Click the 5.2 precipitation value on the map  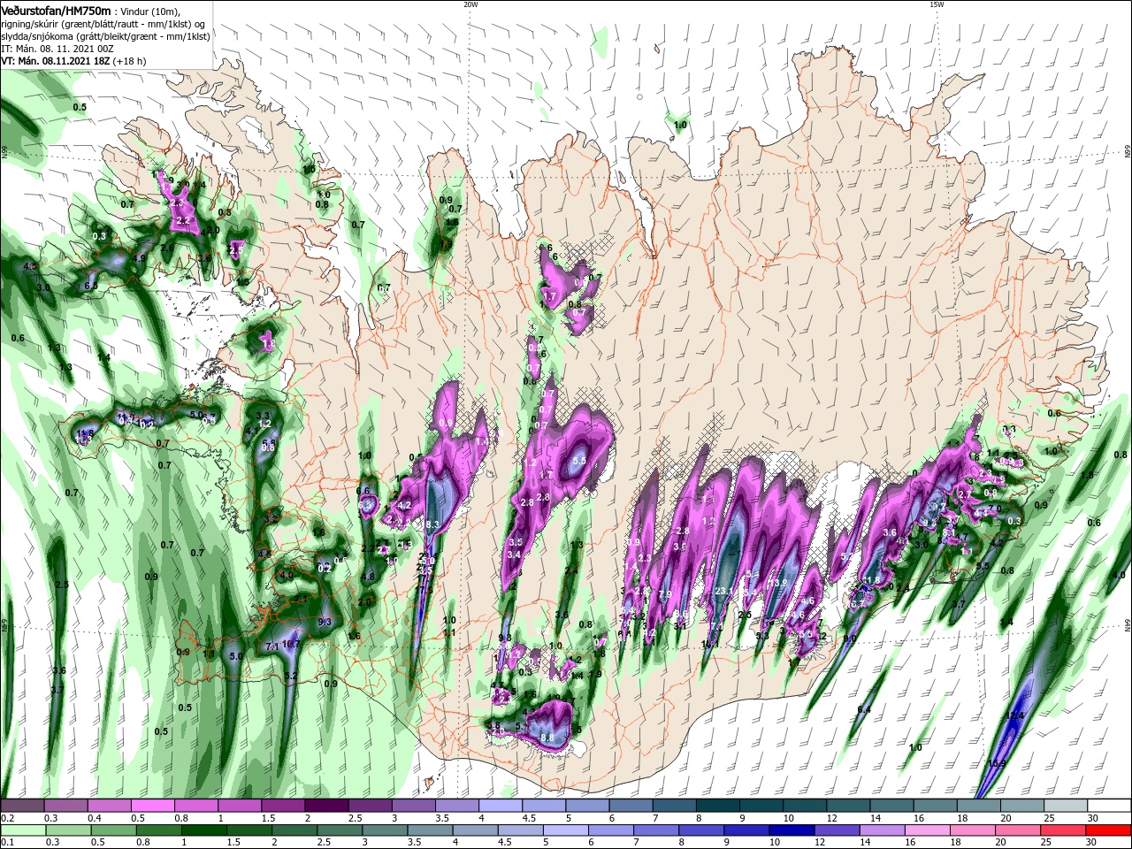pyautogui.click(x=291, y=676)
